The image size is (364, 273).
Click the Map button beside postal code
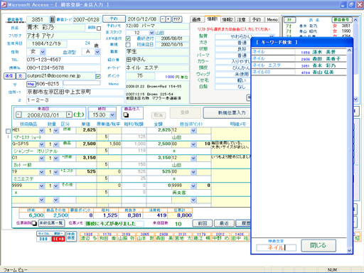(x=31, y=84)
